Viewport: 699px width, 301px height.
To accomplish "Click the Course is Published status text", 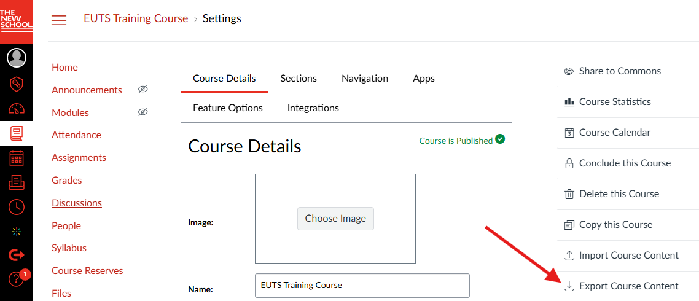I will click(456, 141).
